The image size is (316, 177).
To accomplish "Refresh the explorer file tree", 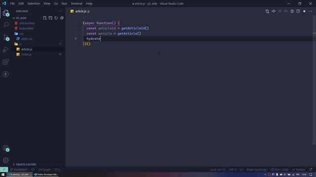I will click(56, 18).
